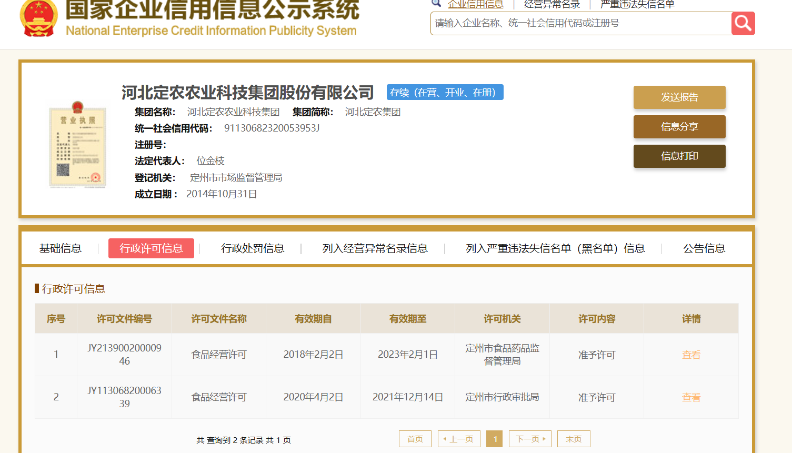This screenshot has width=792, height=453.
Task: Click the 发送报告 button
Action: click(679, 97)
